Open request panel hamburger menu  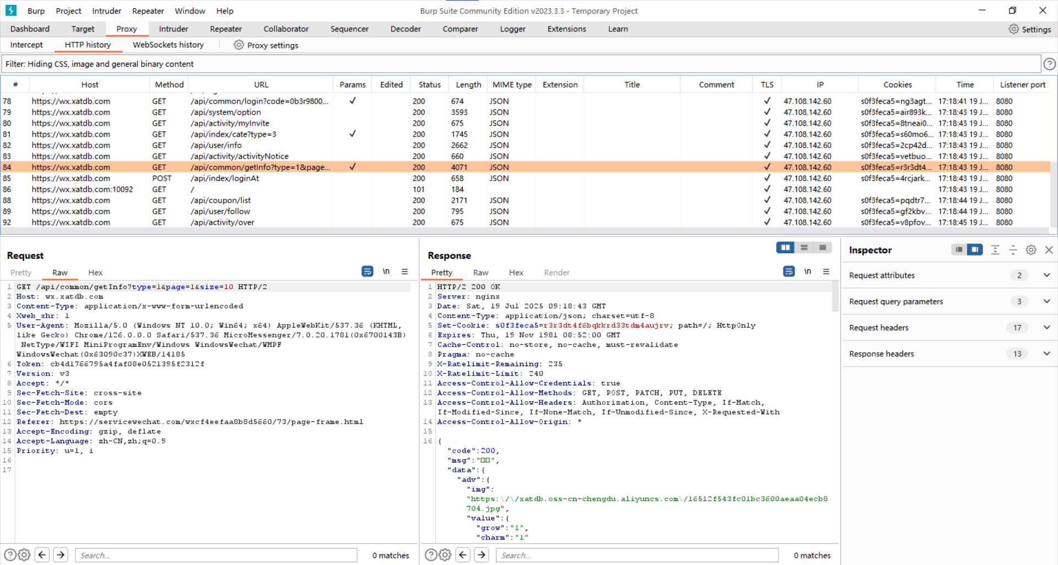tap(404, 271)
